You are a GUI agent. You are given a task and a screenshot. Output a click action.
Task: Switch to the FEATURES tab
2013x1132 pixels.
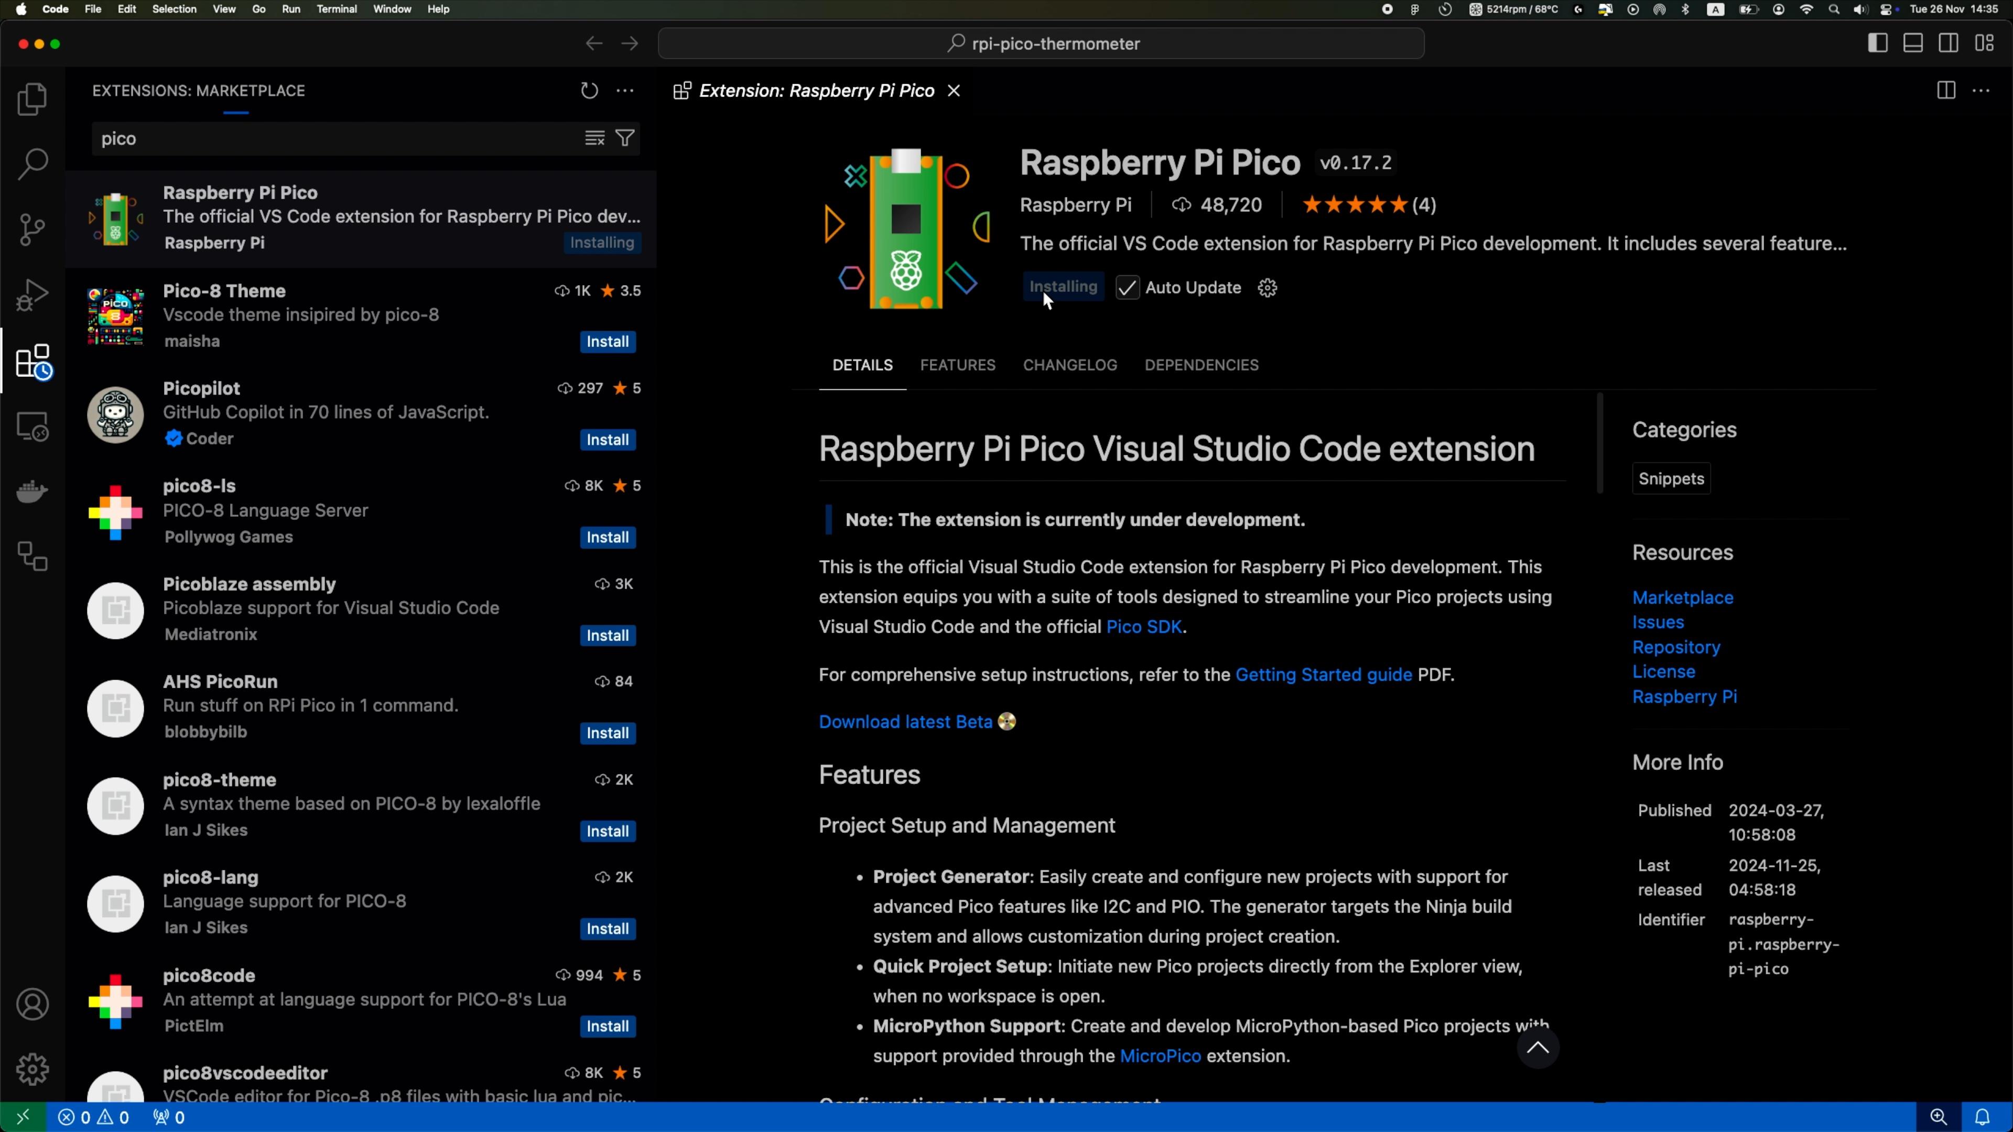point(957,365)
